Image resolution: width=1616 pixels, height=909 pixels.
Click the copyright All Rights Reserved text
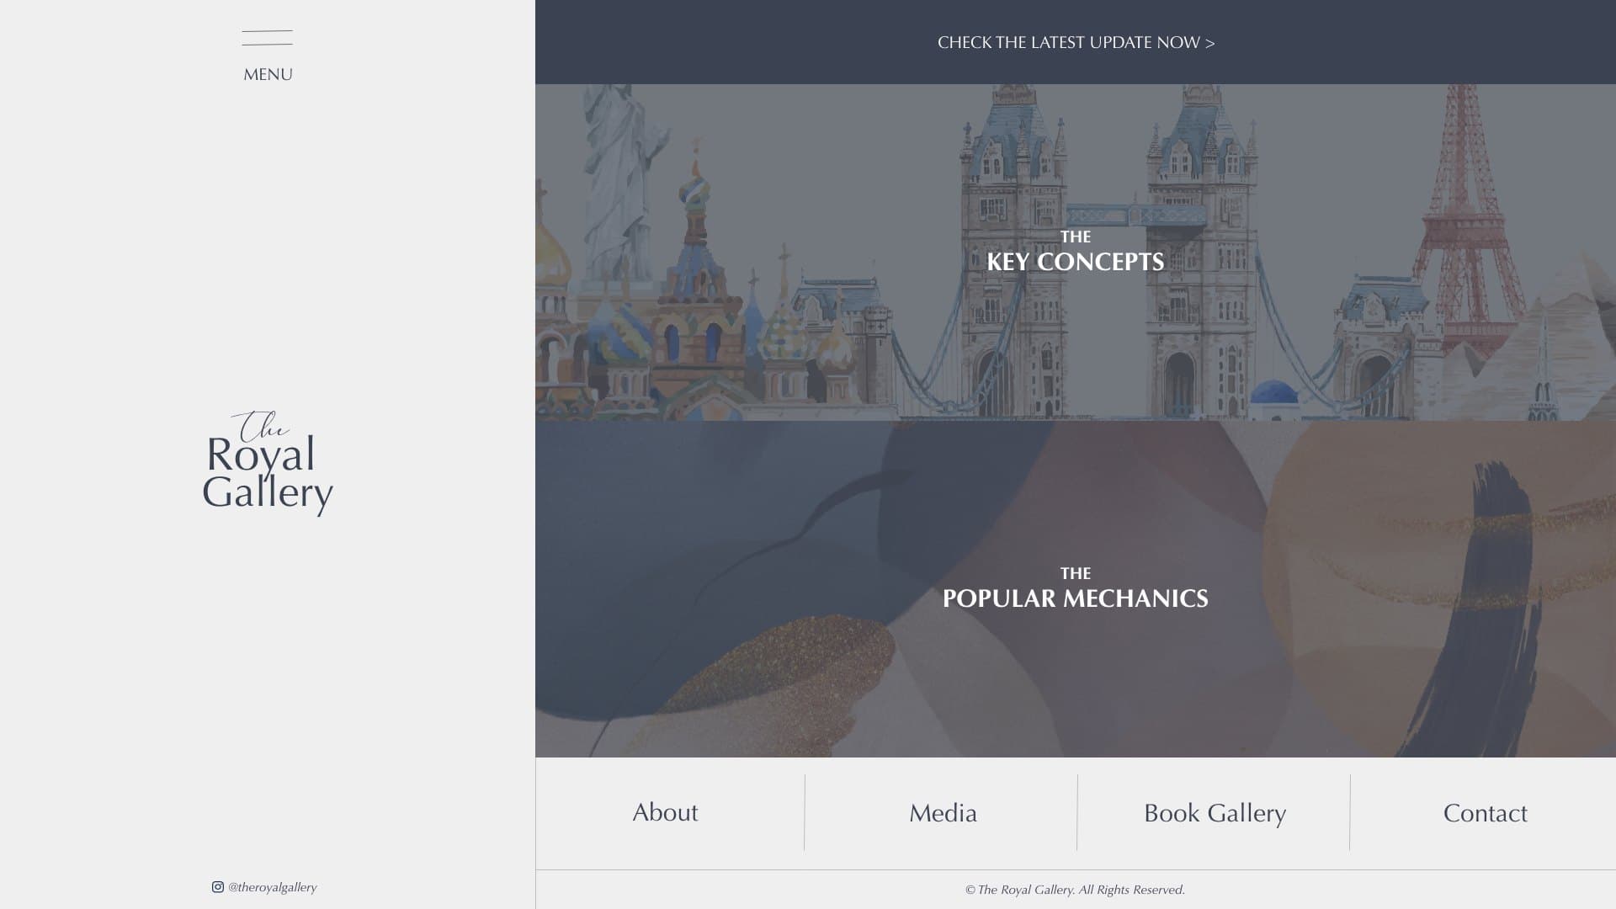click(x=1076, y=890)
